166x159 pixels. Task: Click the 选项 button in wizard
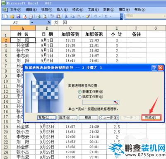[67, 118]
